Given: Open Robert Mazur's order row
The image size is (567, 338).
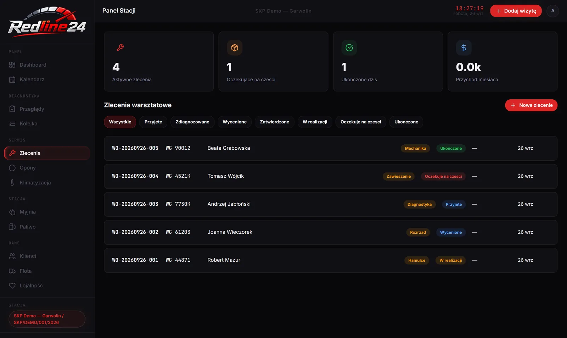Looking at the screenshot, I should point(331,260).
